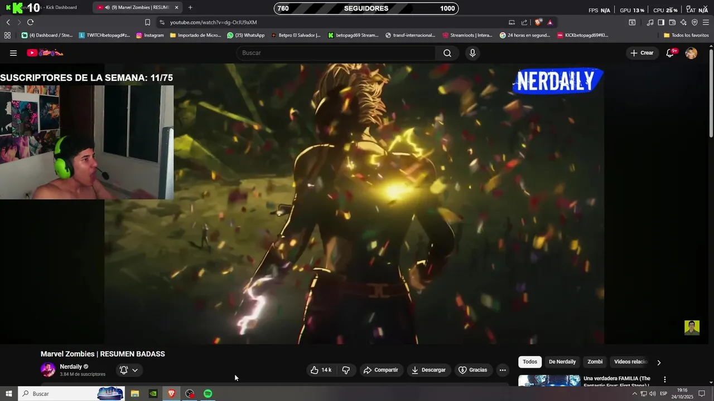The image size is (714, 401).
Task: Start voice search with microphone icon
Action: [x=472, y=53]
